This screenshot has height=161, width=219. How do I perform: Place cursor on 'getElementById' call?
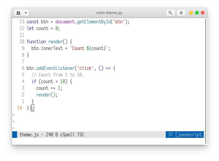(94, 22)
